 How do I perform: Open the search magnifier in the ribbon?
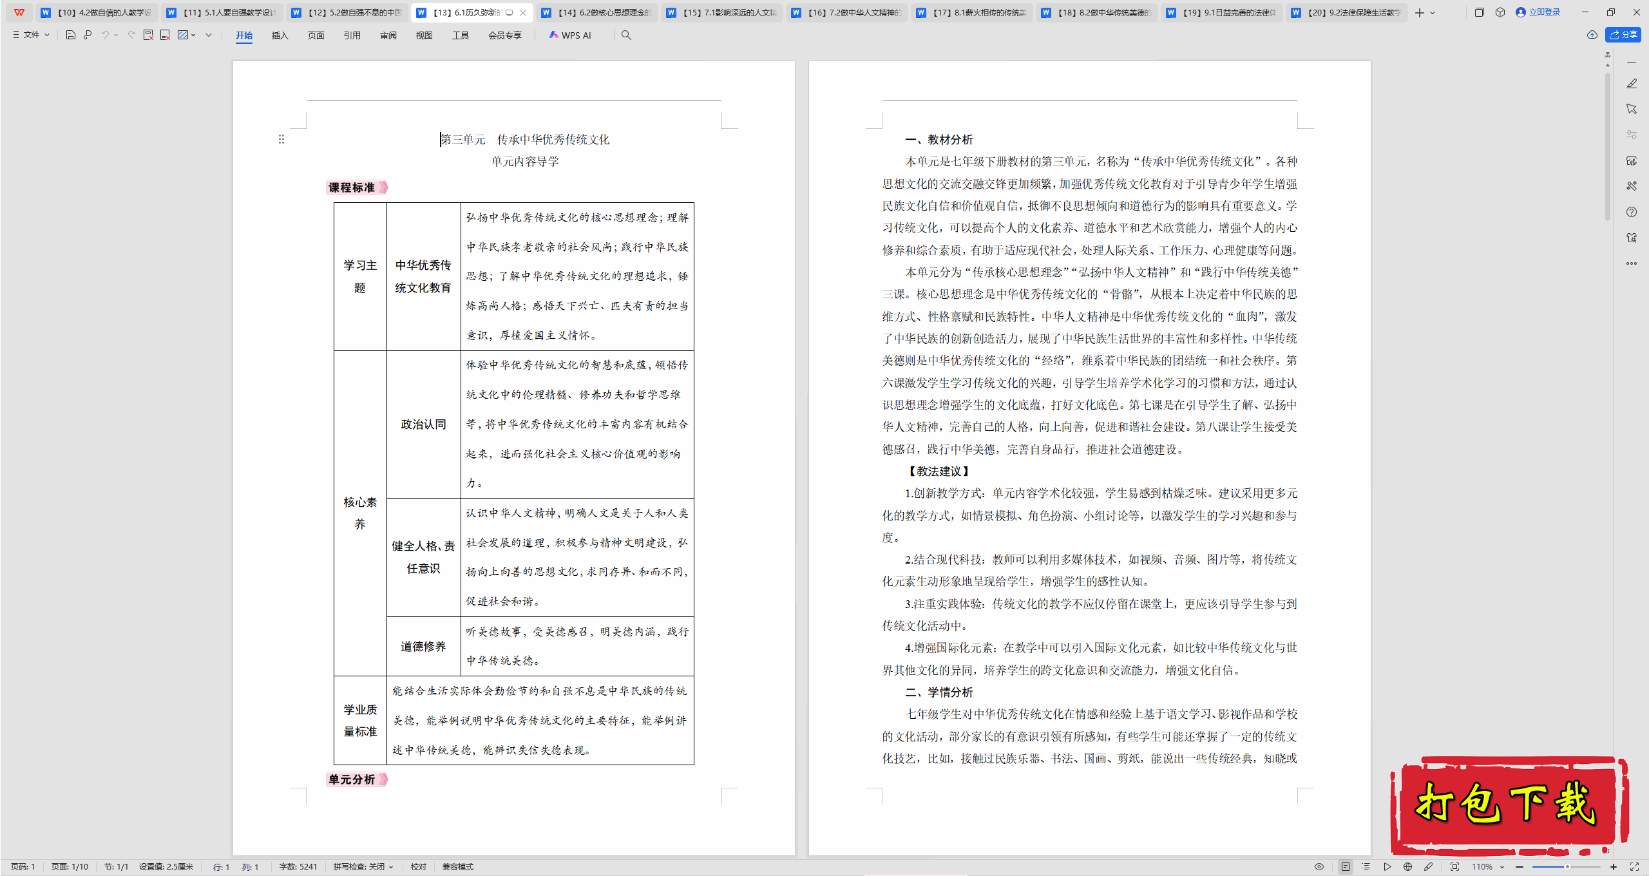626,35
